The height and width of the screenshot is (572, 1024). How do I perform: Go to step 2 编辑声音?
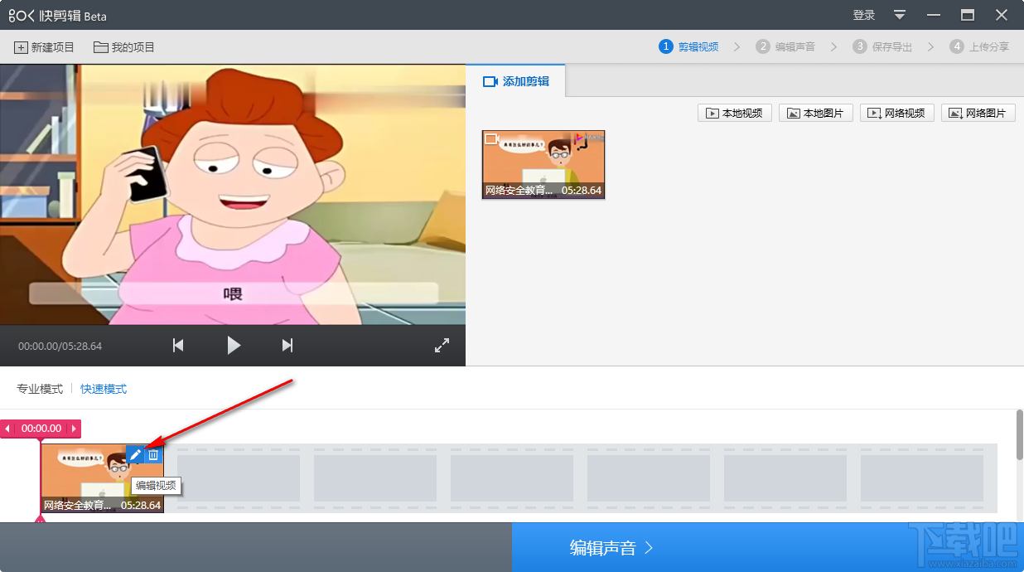[785, 47]
